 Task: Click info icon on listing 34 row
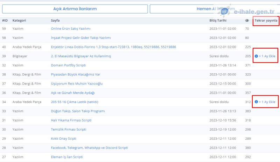[x=256, y=102]
